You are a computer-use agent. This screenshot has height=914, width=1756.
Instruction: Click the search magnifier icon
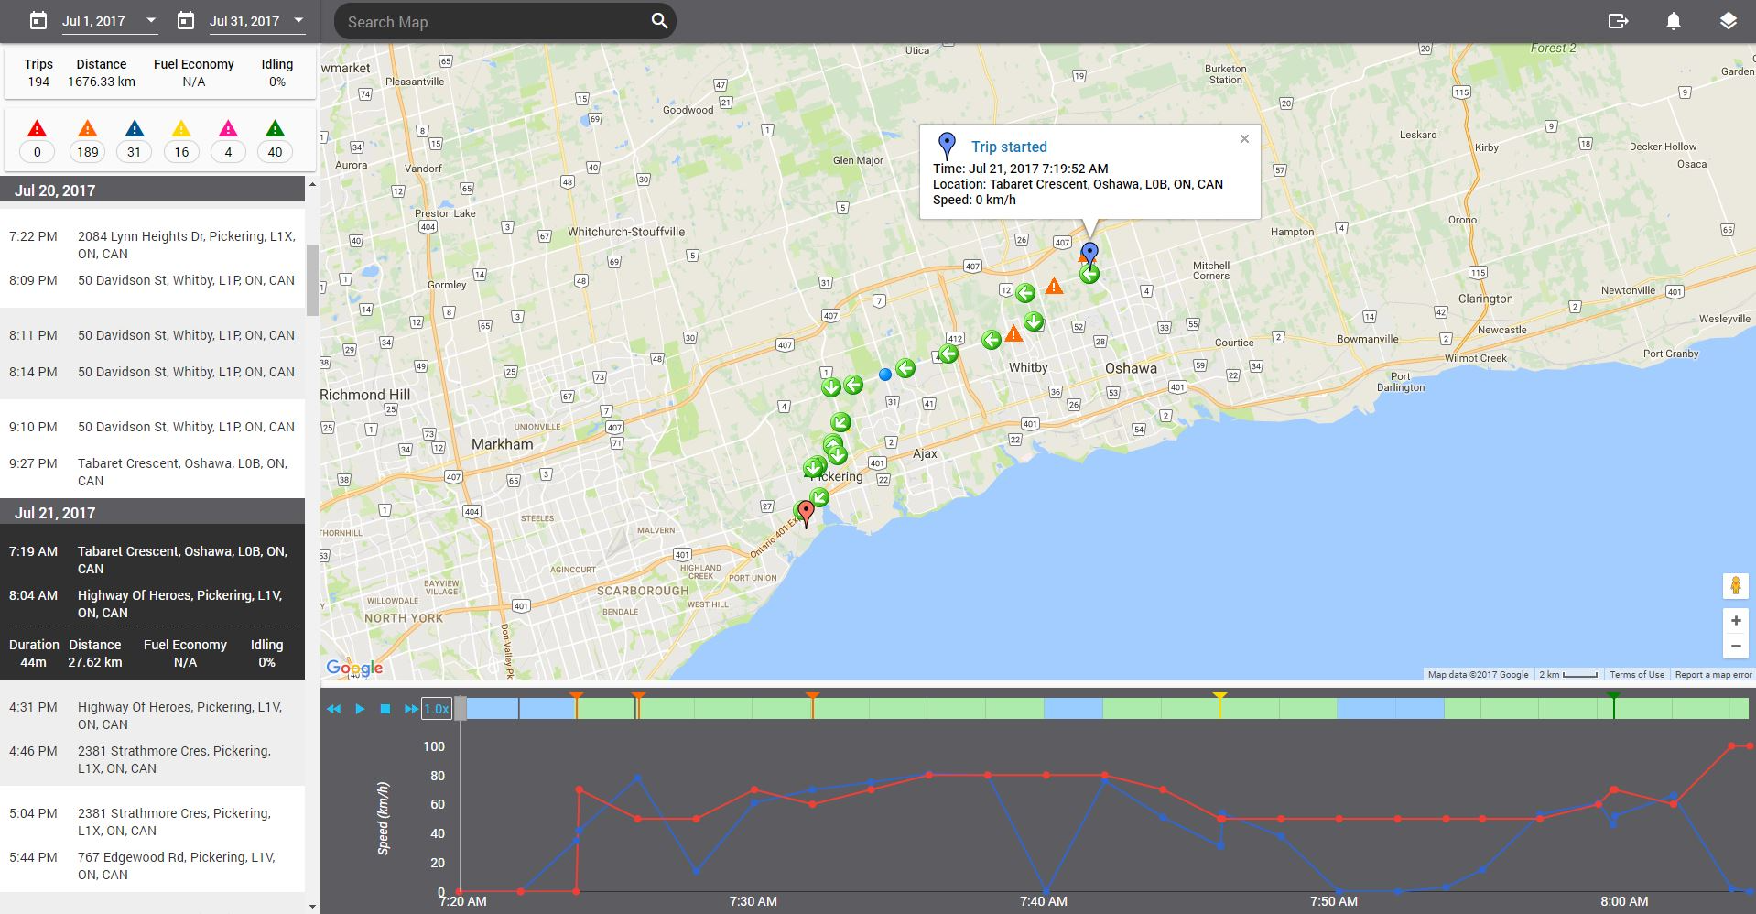[659, 21]
